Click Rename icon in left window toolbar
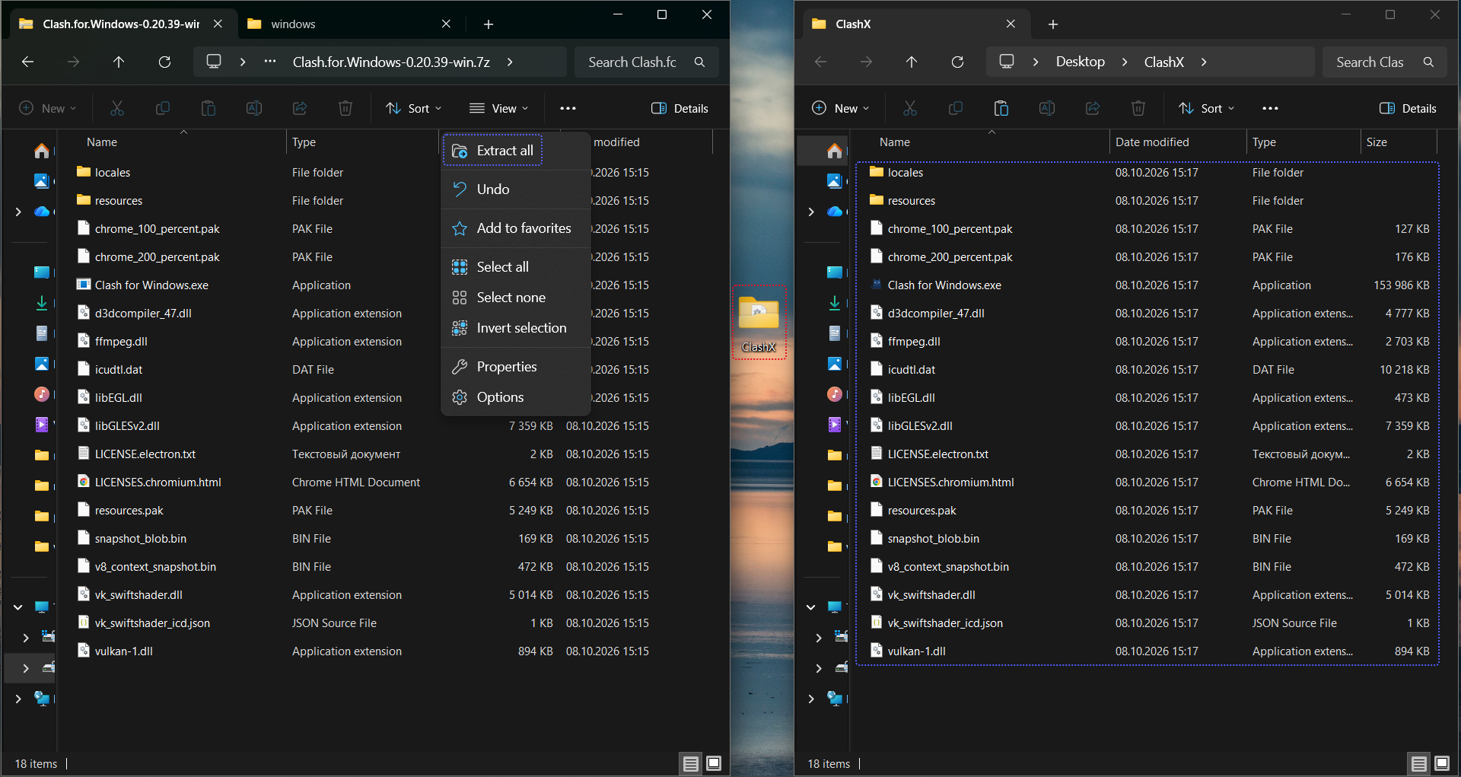The height and width of the screenshot is (777, 1461). [254, 108]
